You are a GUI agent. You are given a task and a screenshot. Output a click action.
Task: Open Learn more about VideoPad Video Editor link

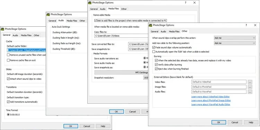pos(210,97)
